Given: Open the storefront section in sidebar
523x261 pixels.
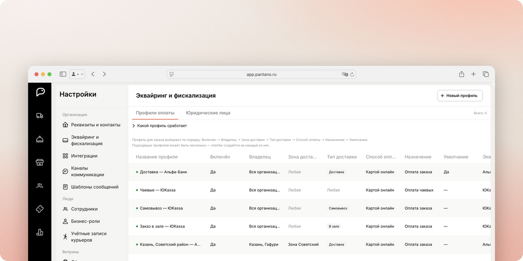Looking at the screenshot, I should (40, 162).
